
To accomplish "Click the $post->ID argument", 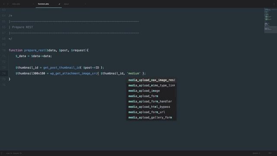I will [91, 68].
